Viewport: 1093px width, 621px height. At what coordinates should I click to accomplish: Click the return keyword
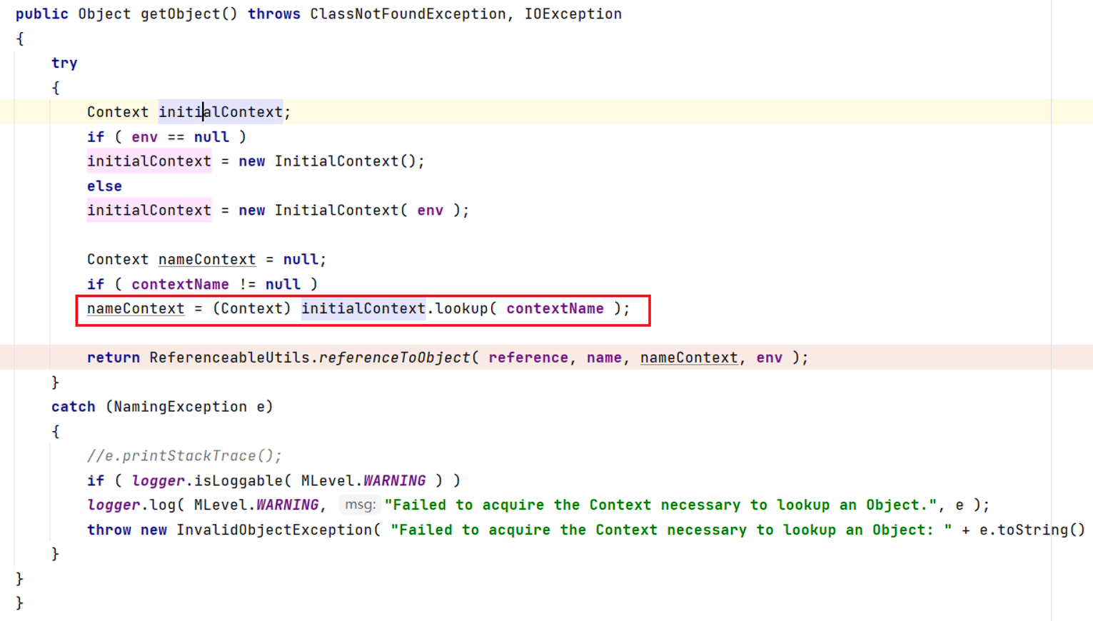pyautogui.click(x=114, y=358)
